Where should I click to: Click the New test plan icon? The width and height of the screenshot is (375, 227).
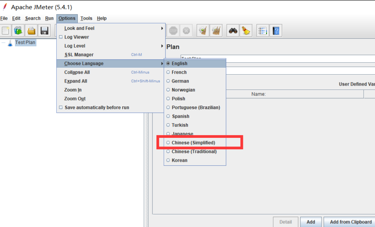point(5,31)
